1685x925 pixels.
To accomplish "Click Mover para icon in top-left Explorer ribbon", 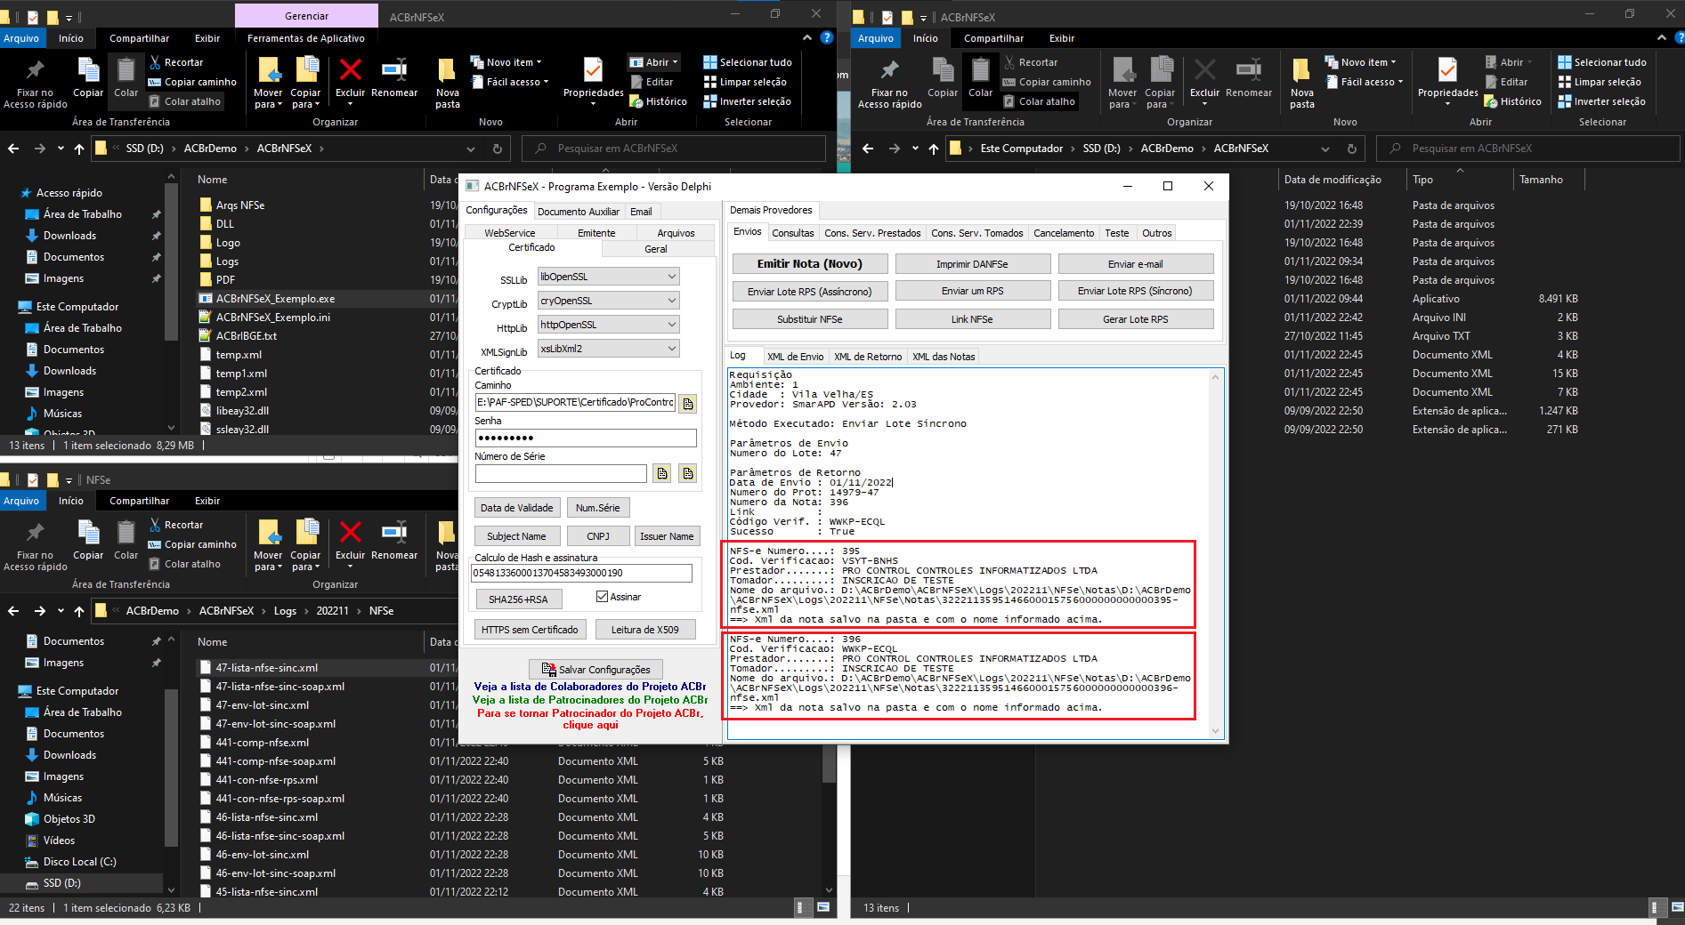I will [269, 70].
